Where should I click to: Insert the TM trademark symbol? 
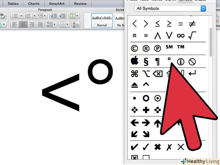point(181,47)
